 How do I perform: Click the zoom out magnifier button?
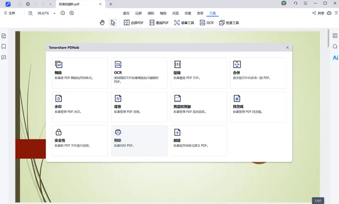point(62,13)
